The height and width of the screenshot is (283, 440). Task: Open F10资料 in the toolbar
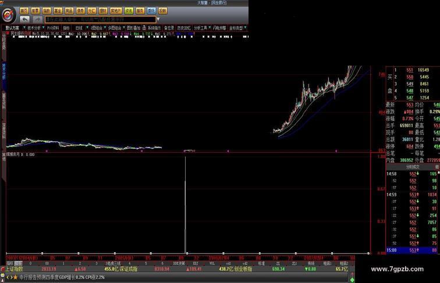(x=53, y=28)
